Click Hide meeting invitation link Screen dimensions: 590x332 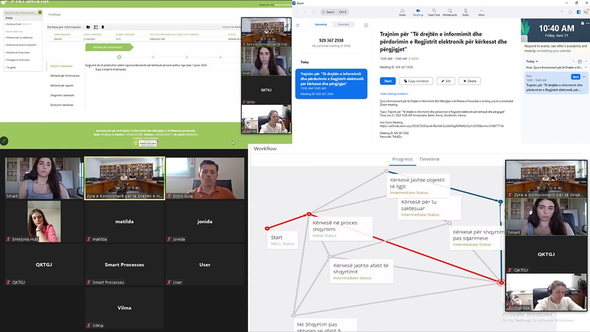(x=394, y=94)
